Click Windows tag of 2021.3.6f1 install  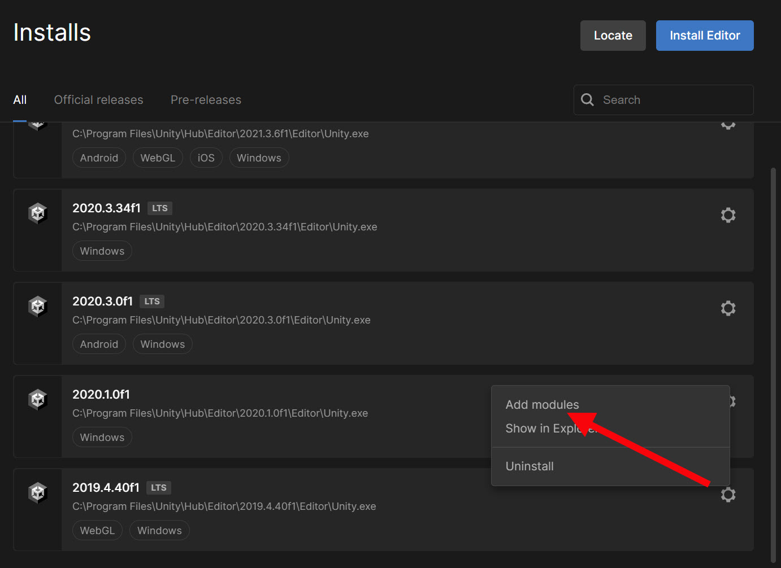[259, 158]
